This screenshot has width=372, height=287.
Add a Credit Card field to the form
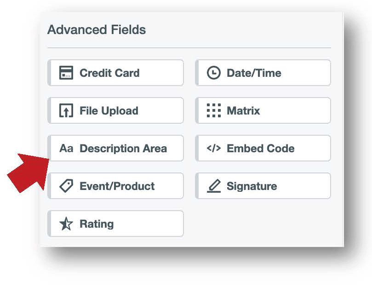click(x=115, y=72)
